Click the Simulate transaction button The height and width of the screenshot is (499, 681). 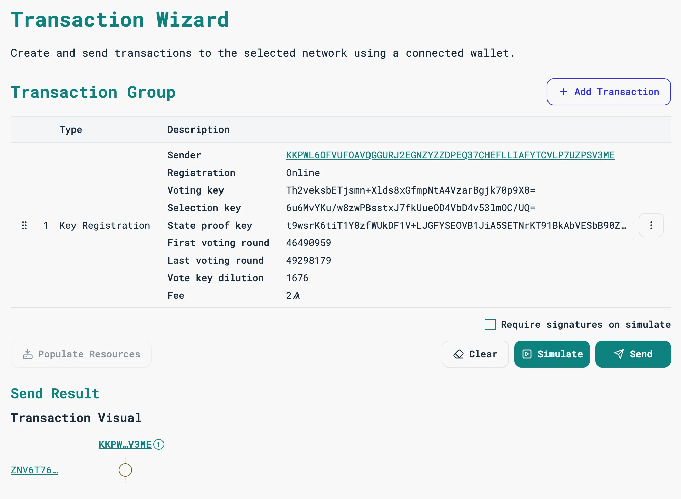coord(552,354)
